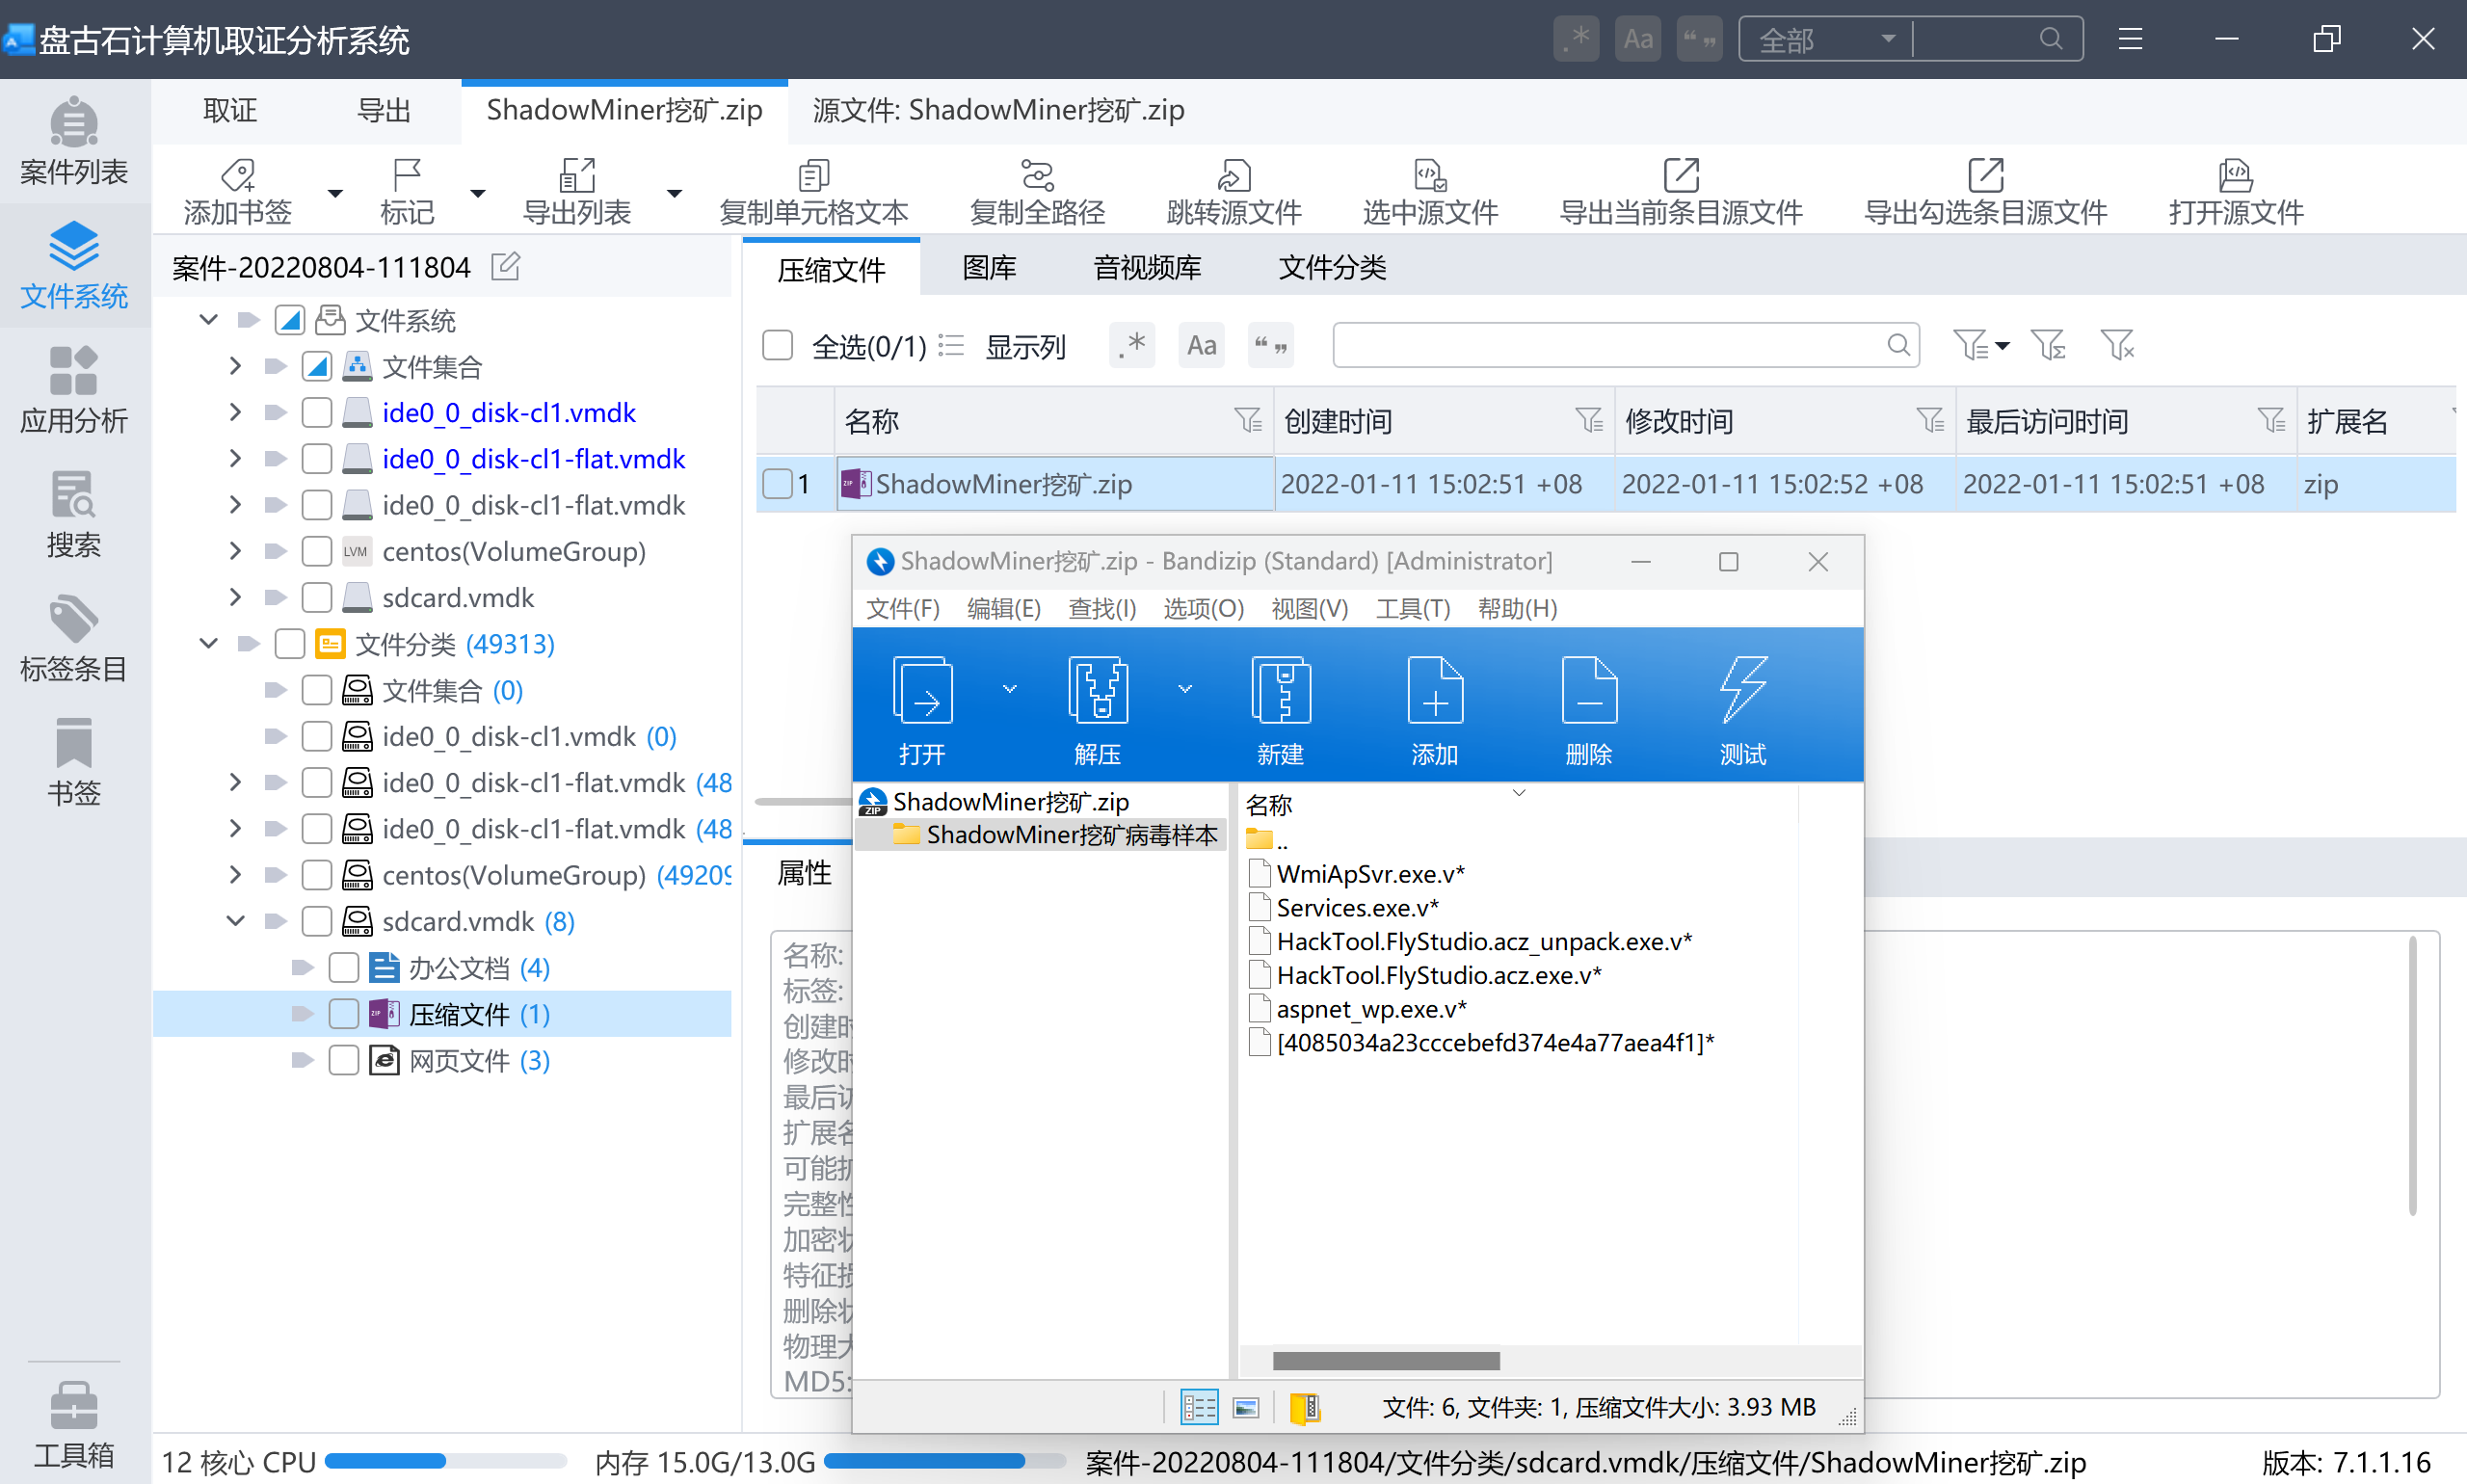The height and width of the screenshot is (1484, 2467).
Task: Click the 添加书签 toolbar icon
Action: [238, 175]
